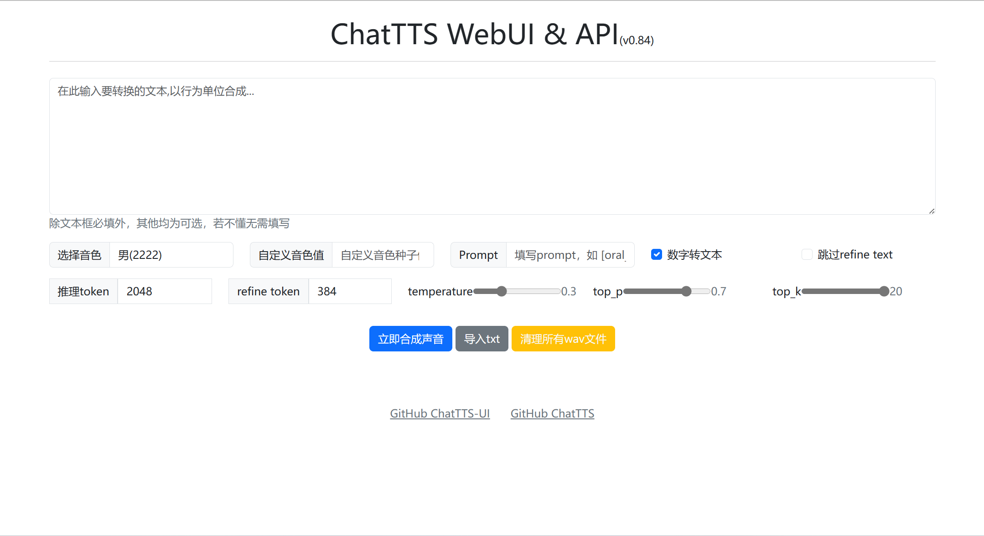The image size is (984, 536).
Task: Enable the 跳过refine text checkbox
Action: (x=807, y=254)
